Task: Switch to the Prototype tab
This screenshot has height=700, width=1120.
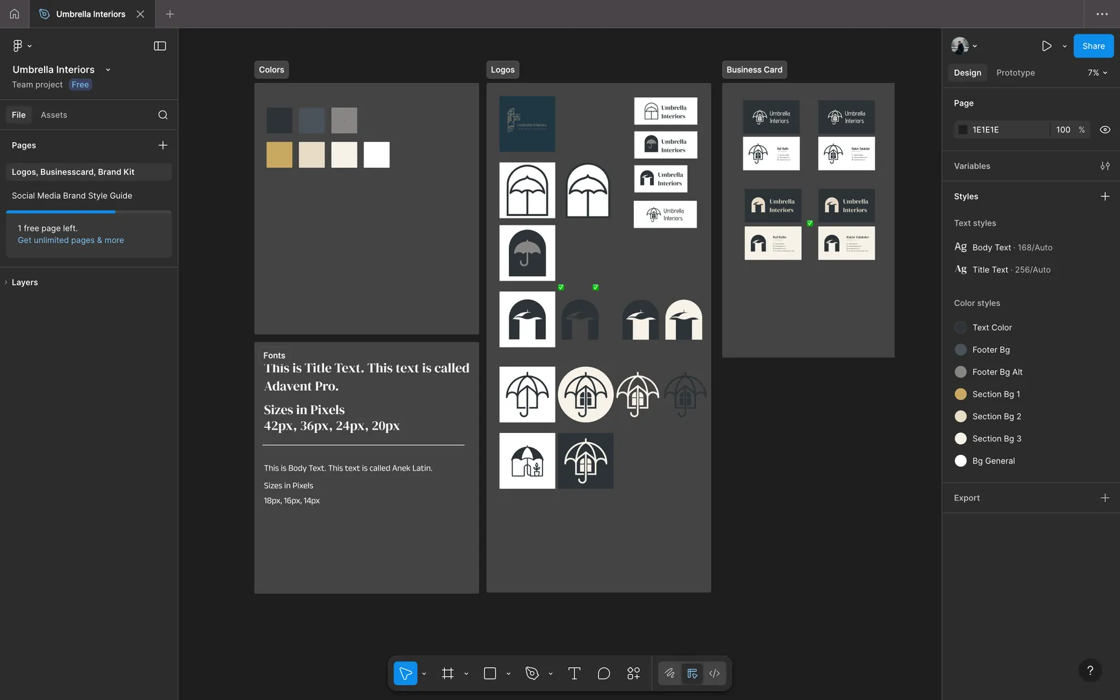Action: click(x=1015, y=73)
